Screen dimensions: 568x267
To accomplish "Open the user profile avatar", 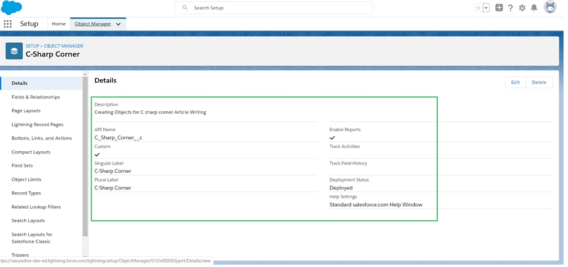I will coord(550,7).
